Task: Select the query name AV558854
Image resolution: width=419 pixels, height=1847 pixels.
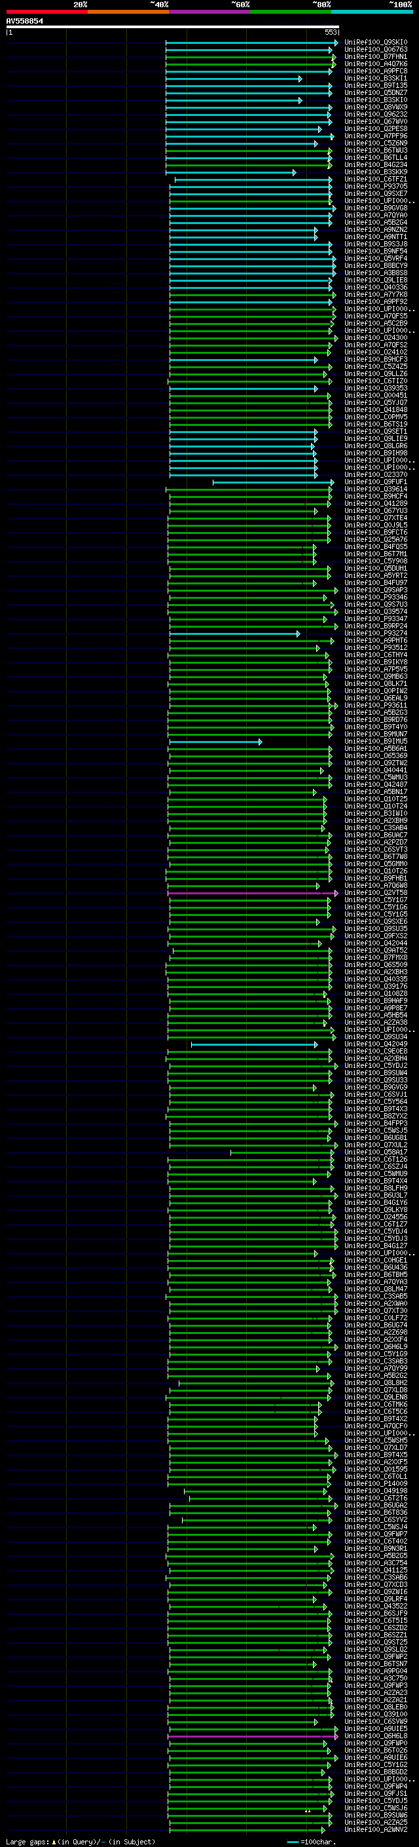Action: (24, 22)
